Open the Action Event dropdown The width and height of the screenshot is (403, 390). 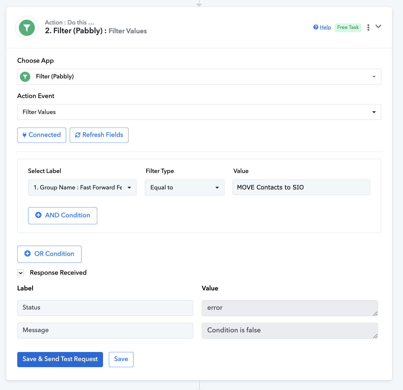(x=199, y=112)
